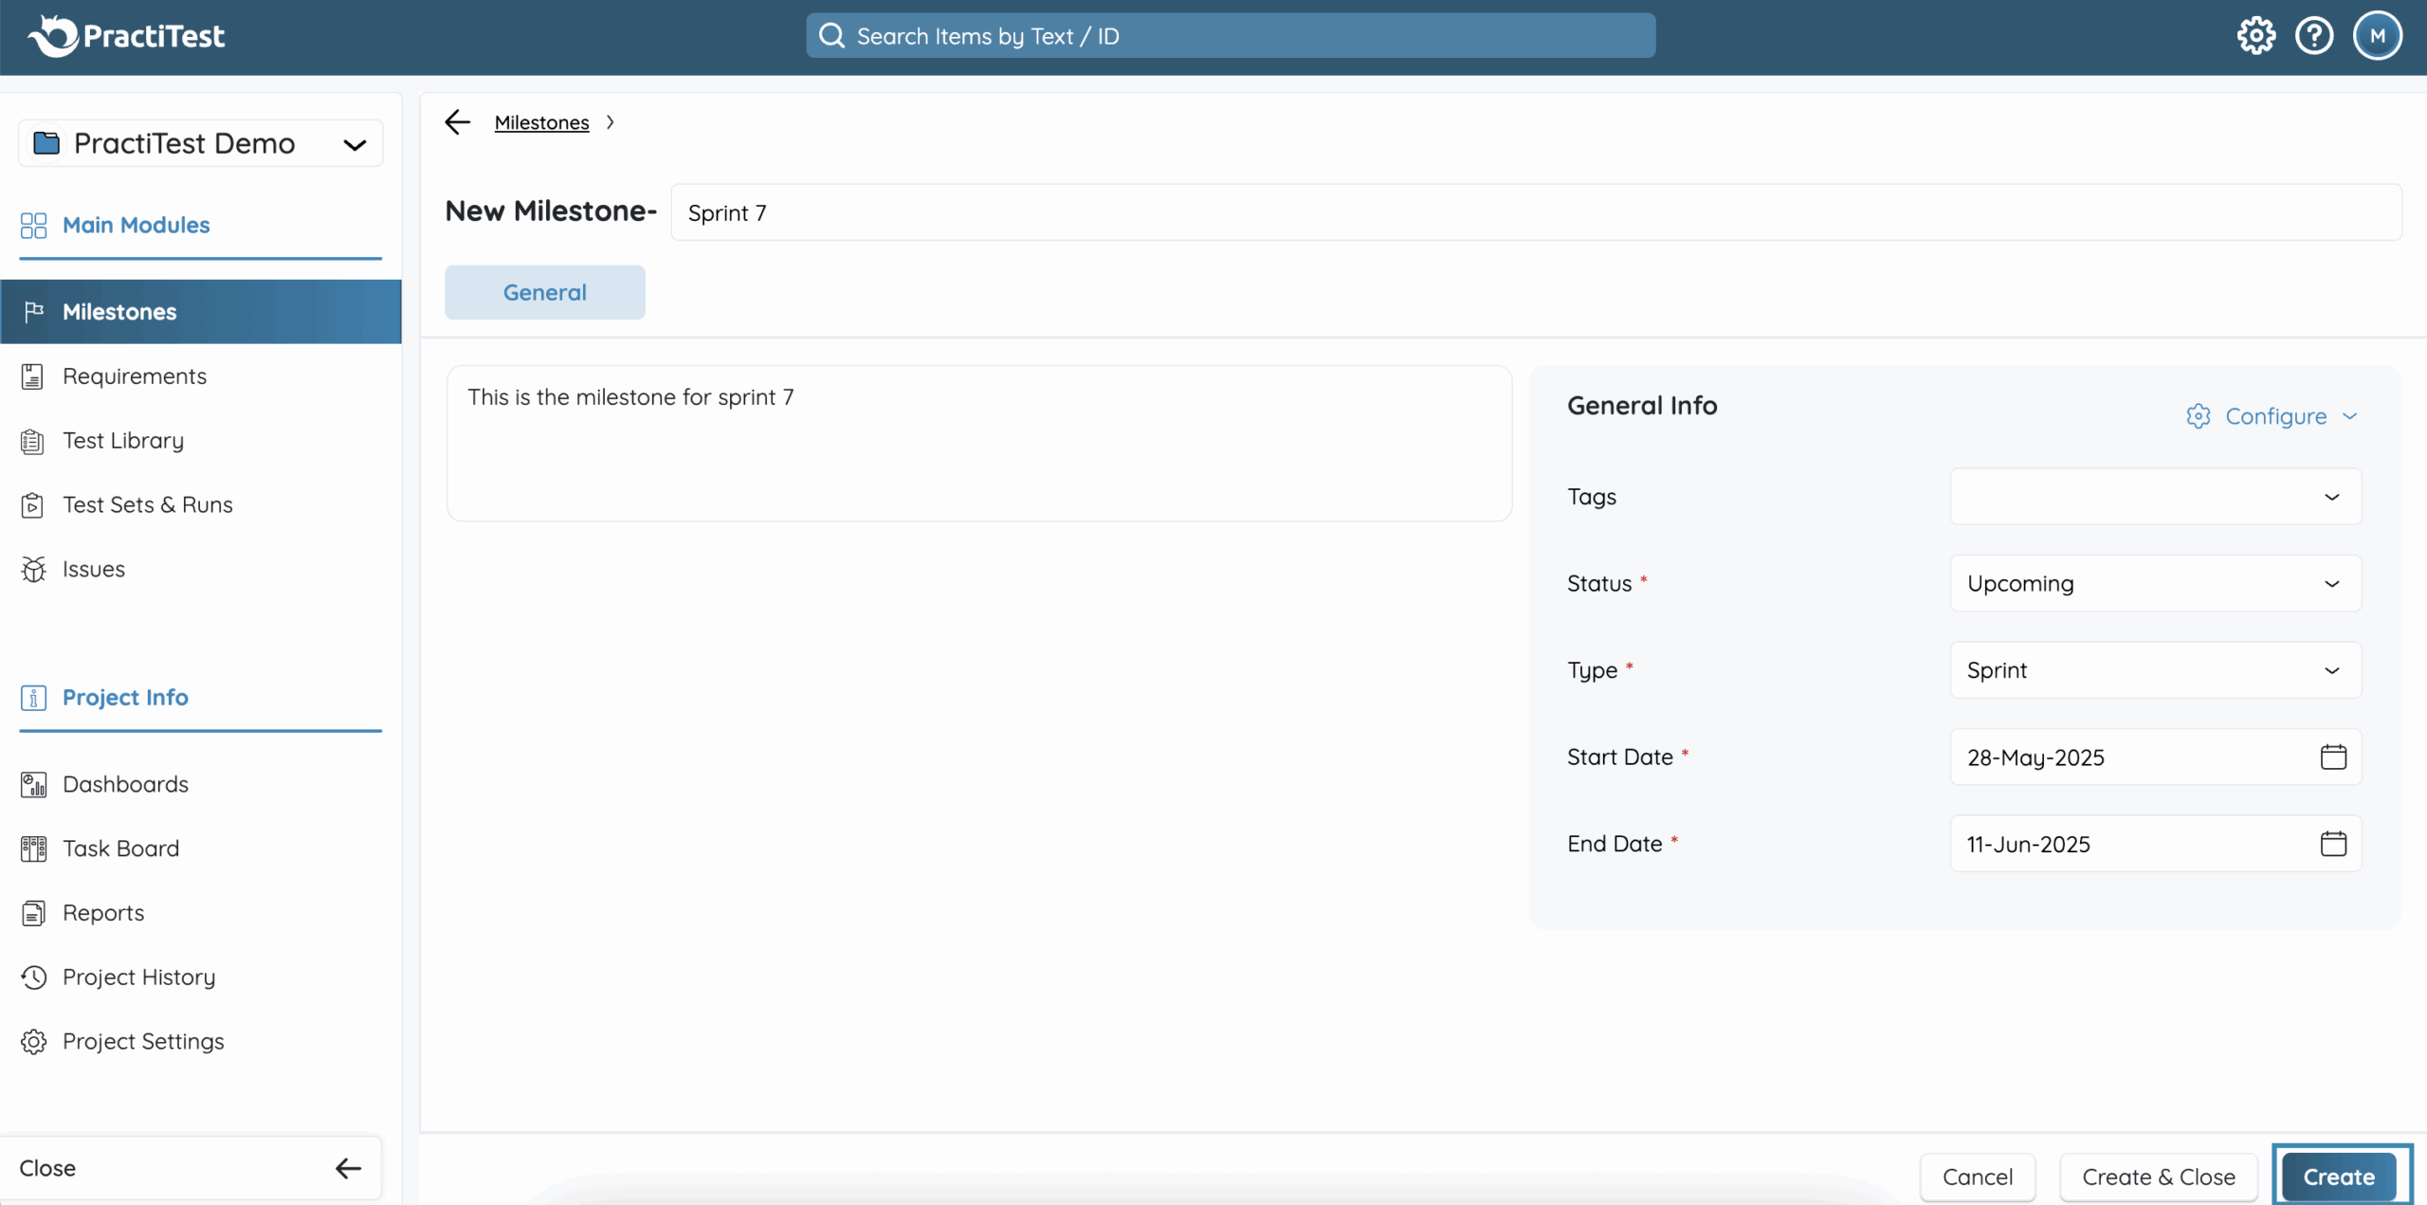The width and height of the screenshot is (2427, 1205).
Task: Click the Create button
Action: pos(2339,1177)
